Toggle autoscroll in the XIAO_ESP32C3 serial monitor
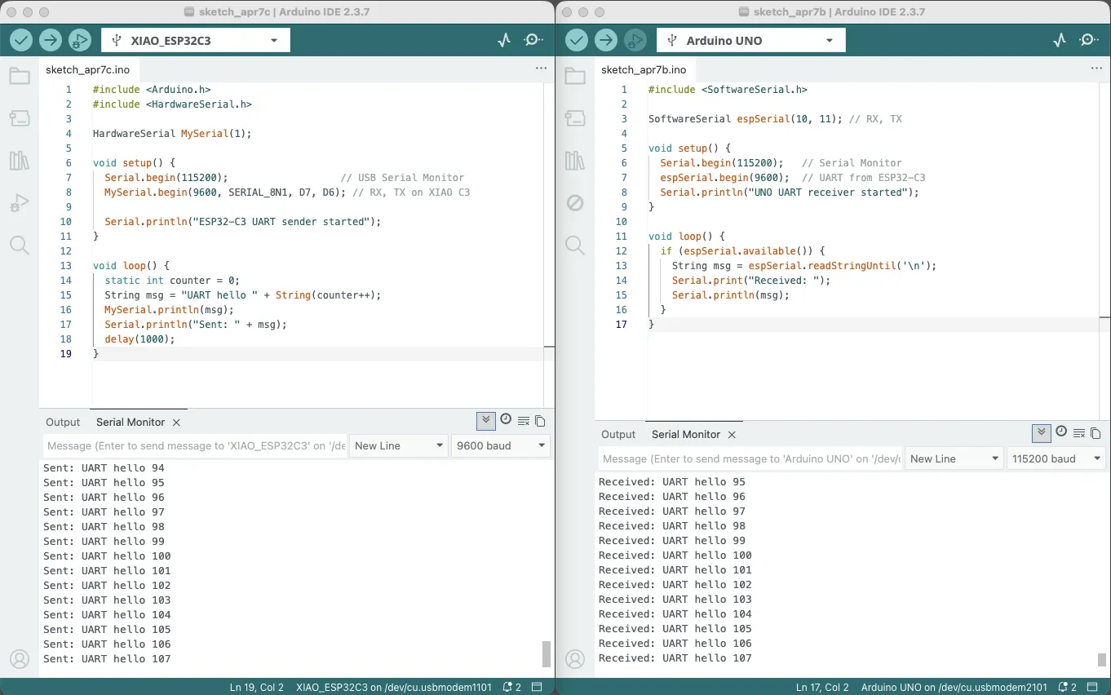This screenshot has height=695, width=1111. [486, 421]
